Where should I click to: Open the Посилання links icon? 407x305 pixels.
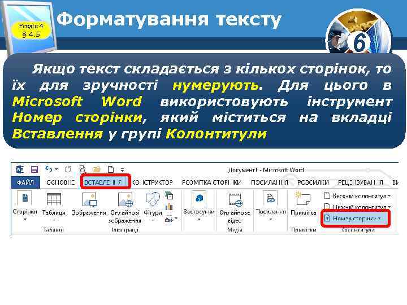tap(270, 198)
